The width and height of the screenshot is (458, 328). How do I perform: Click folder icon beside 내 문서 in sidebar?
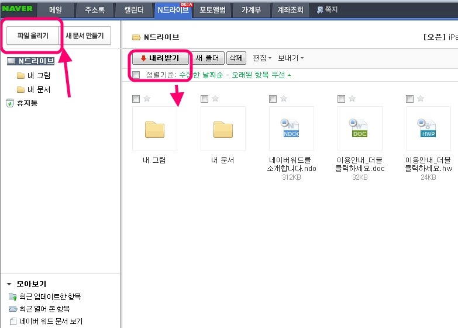tap(20, 89)
